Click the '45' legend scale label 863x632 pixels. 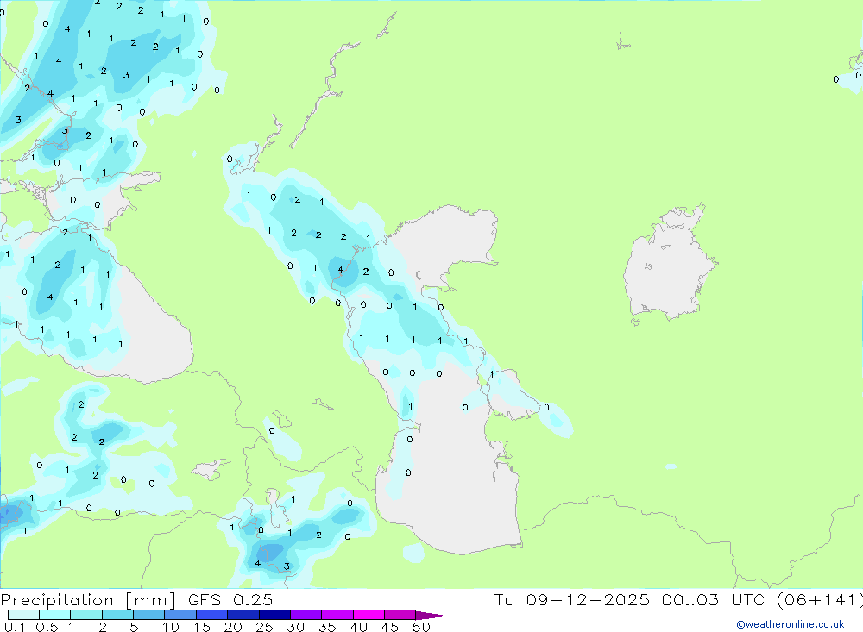click(390, 627)
